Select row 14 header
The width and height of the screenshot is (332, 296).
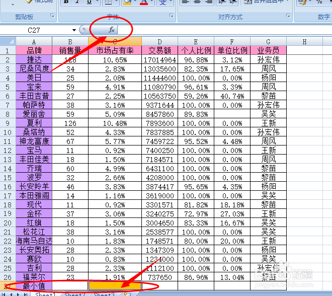pos(8,169)
